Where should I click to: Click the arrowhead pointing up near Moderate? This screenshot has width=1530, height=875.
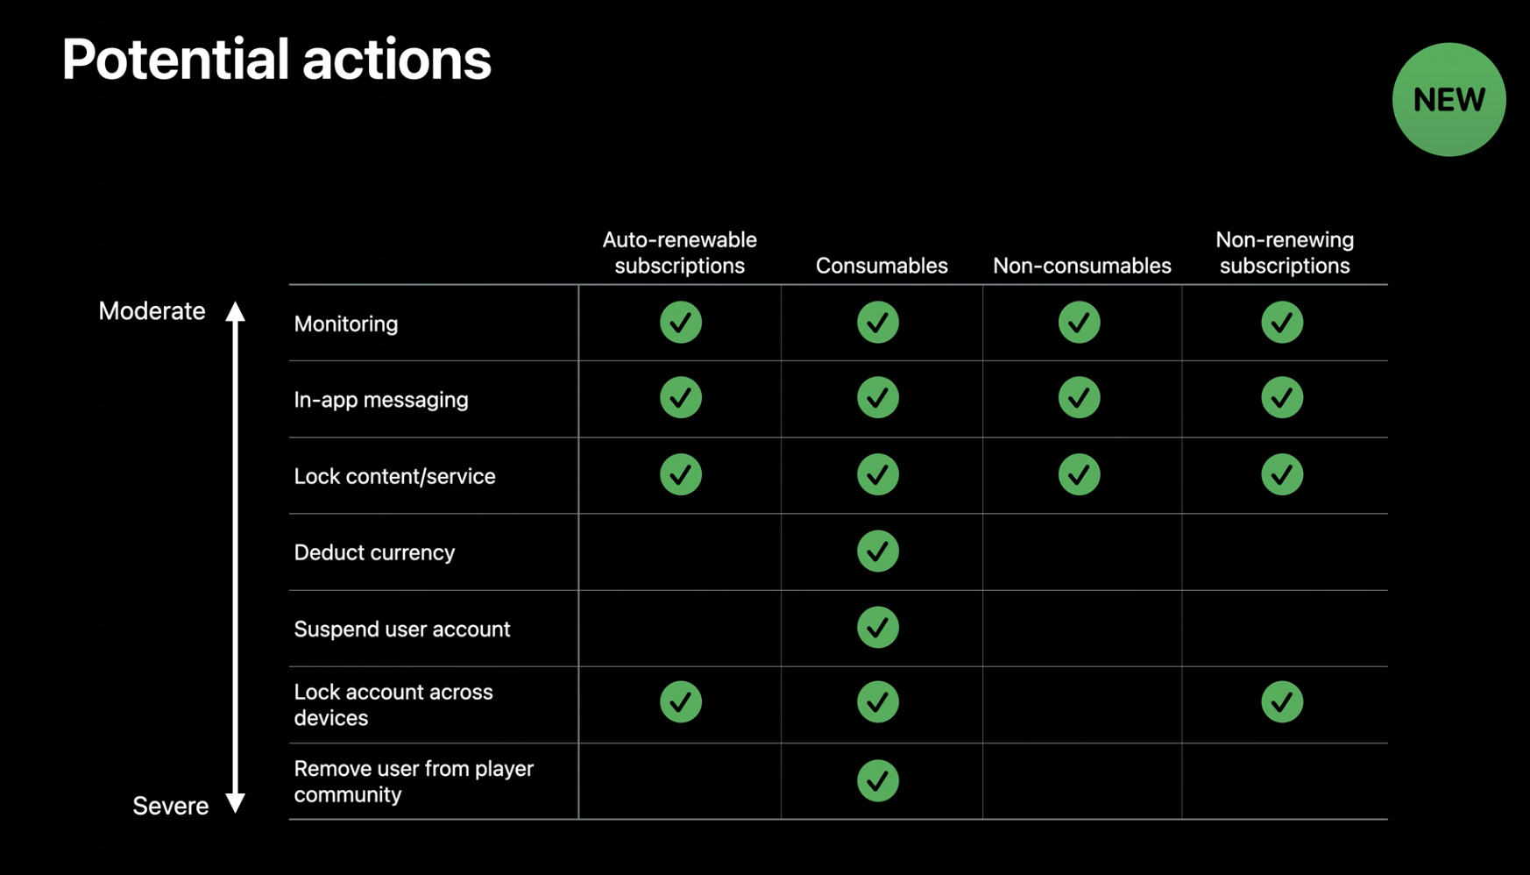click(x=235, y=312)
